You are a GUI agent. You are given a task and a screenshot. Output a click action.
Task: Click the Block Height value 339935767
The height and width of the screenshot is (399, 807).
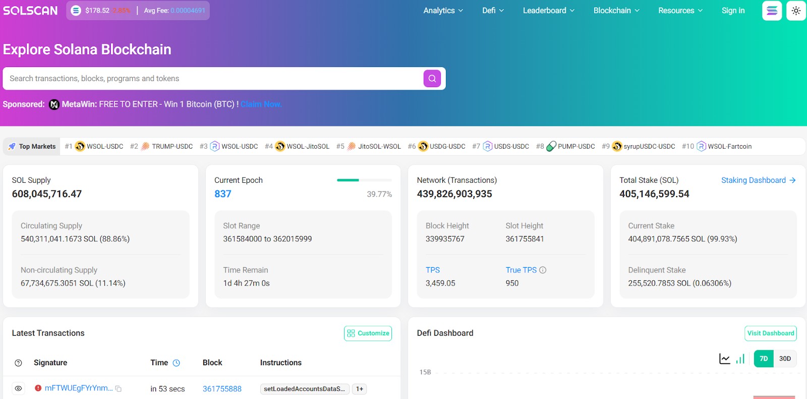pyautogui.click(x=445, y=239)
